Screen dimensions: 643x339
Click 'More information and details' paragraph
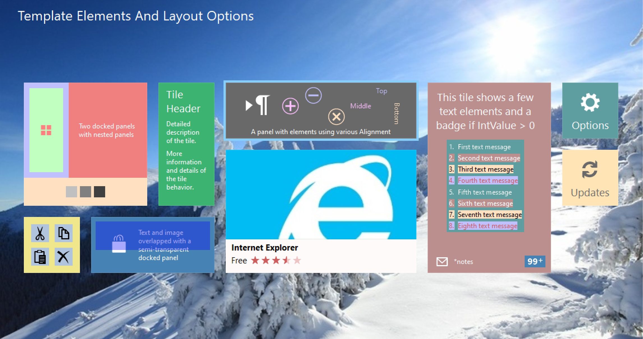(x=186, y=170)
